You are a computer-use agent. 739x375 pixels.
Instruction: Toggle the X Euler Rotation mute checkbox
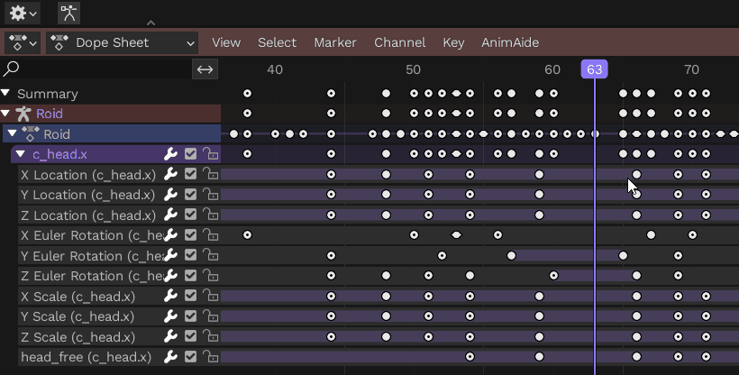pyautogui.click(x=190, y=235)
